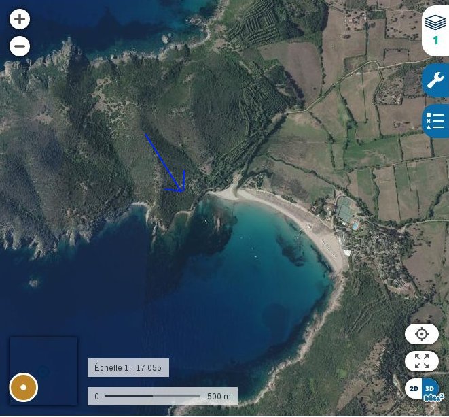Viewport: 449px width, 417px height.
Task: Collapse the overview mini map with orange button
Action: 24,388
